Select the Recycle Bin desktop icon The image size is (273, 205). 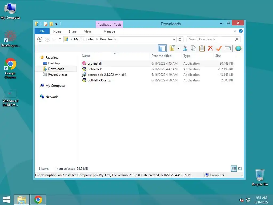click(x=260, y=177)
